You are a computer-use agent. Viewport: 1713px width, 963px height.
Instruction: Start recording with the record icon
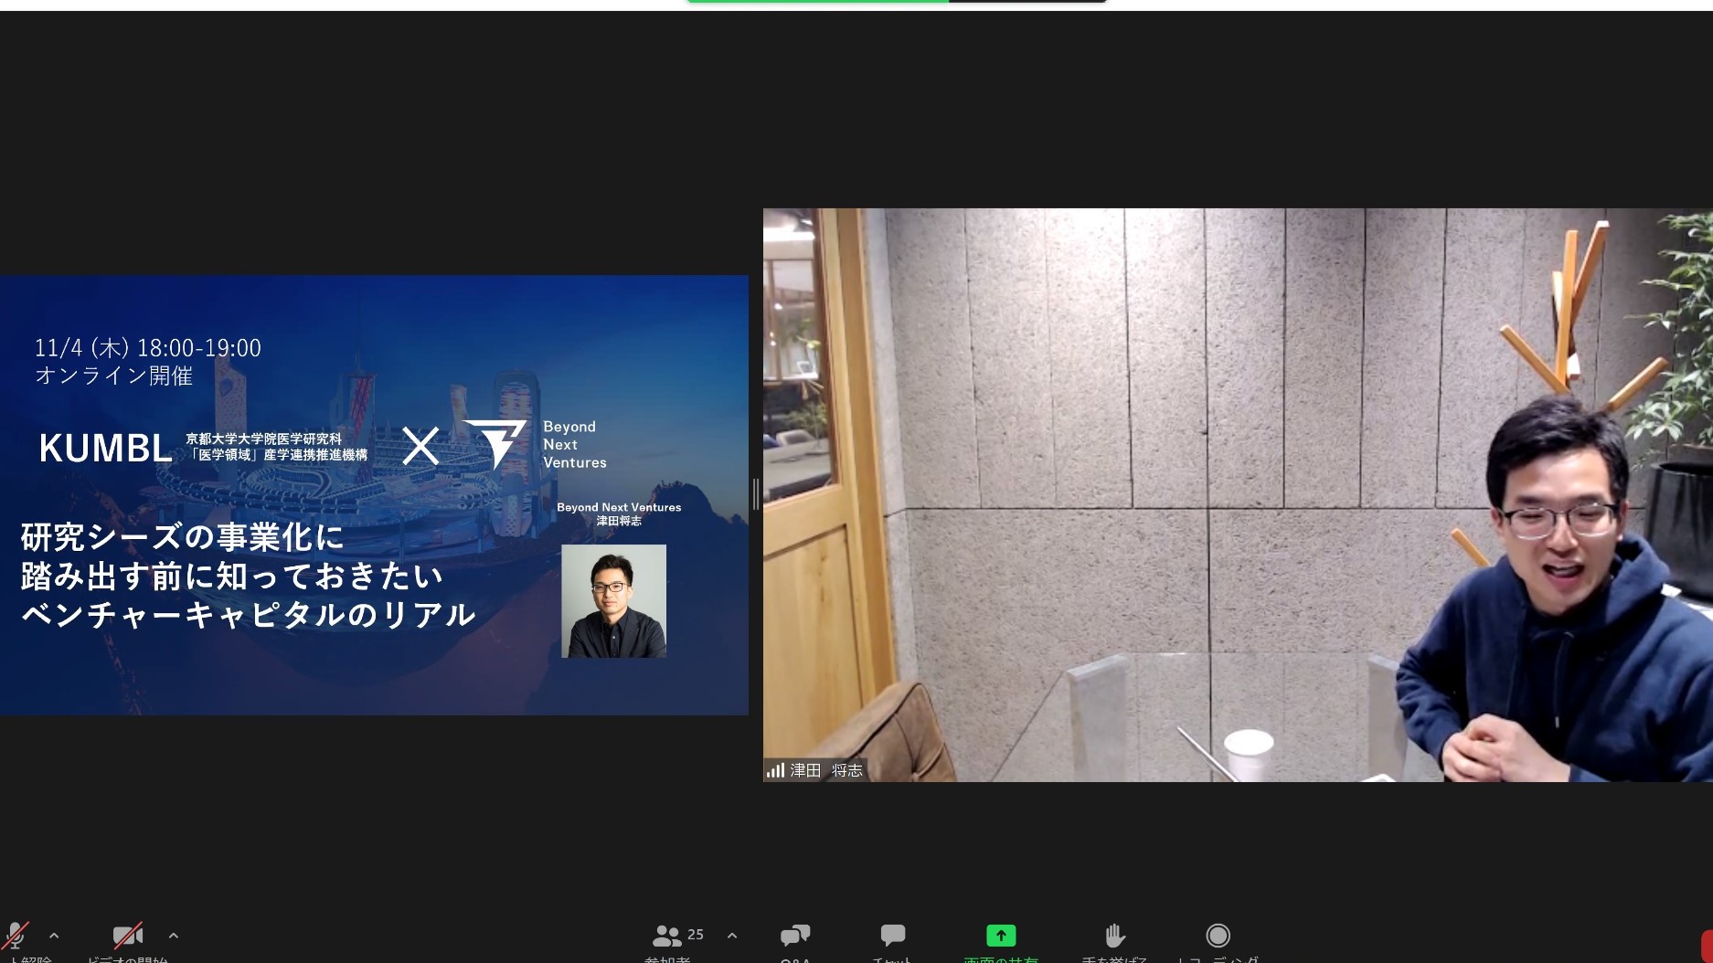pos(1218,936)
